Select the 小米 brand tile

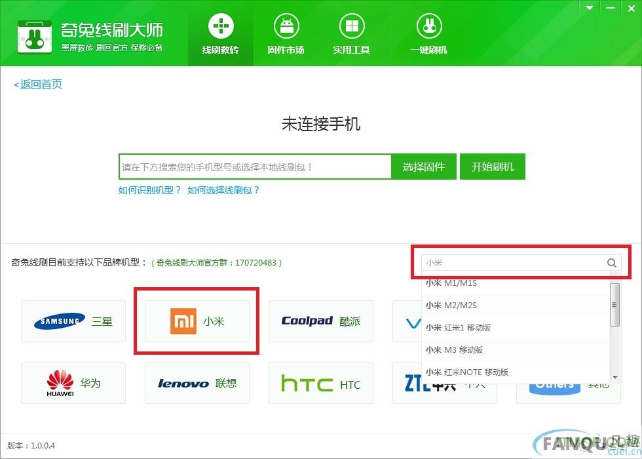point(197,321)
